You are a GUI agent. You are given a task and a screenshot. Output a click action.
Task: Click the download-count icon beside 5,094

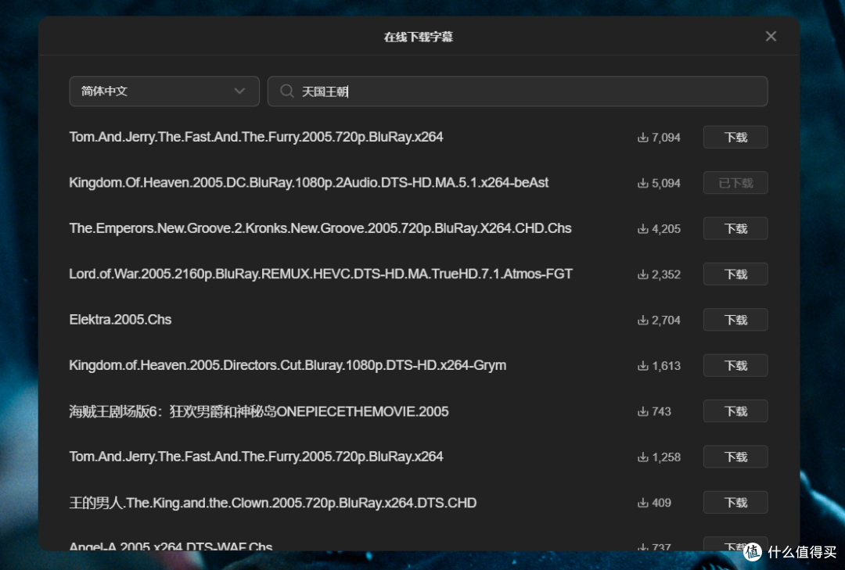pos(642,183)
